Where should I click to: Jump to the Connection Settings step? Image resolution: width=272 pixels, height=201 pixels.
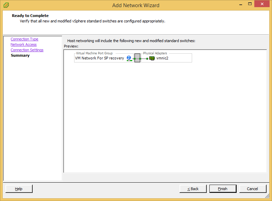tap(27, 50)
